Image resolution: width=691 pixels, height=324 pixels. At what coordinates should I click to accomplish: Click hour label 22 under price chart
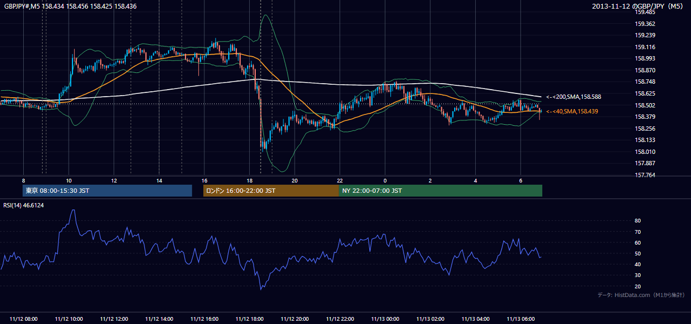click(x=340, y=180)
